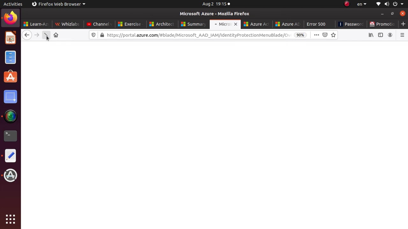Image resolution: width=408 pixels, height=229 pixels.
Task: Toggle the sidebar view icon
Action: click(381, 35)
